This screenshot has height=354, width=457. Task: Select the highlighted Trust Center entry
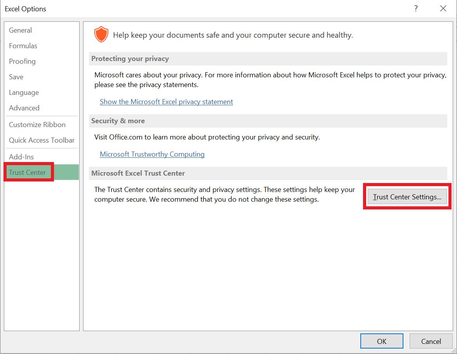pyautogui.click(x=28, y=172)
